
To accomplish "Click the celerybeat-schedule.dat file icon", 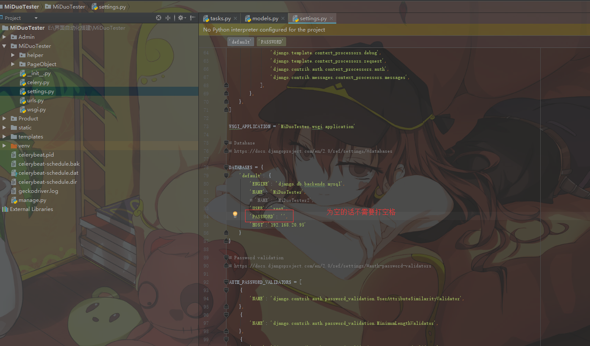I will [x=14, y=173].
